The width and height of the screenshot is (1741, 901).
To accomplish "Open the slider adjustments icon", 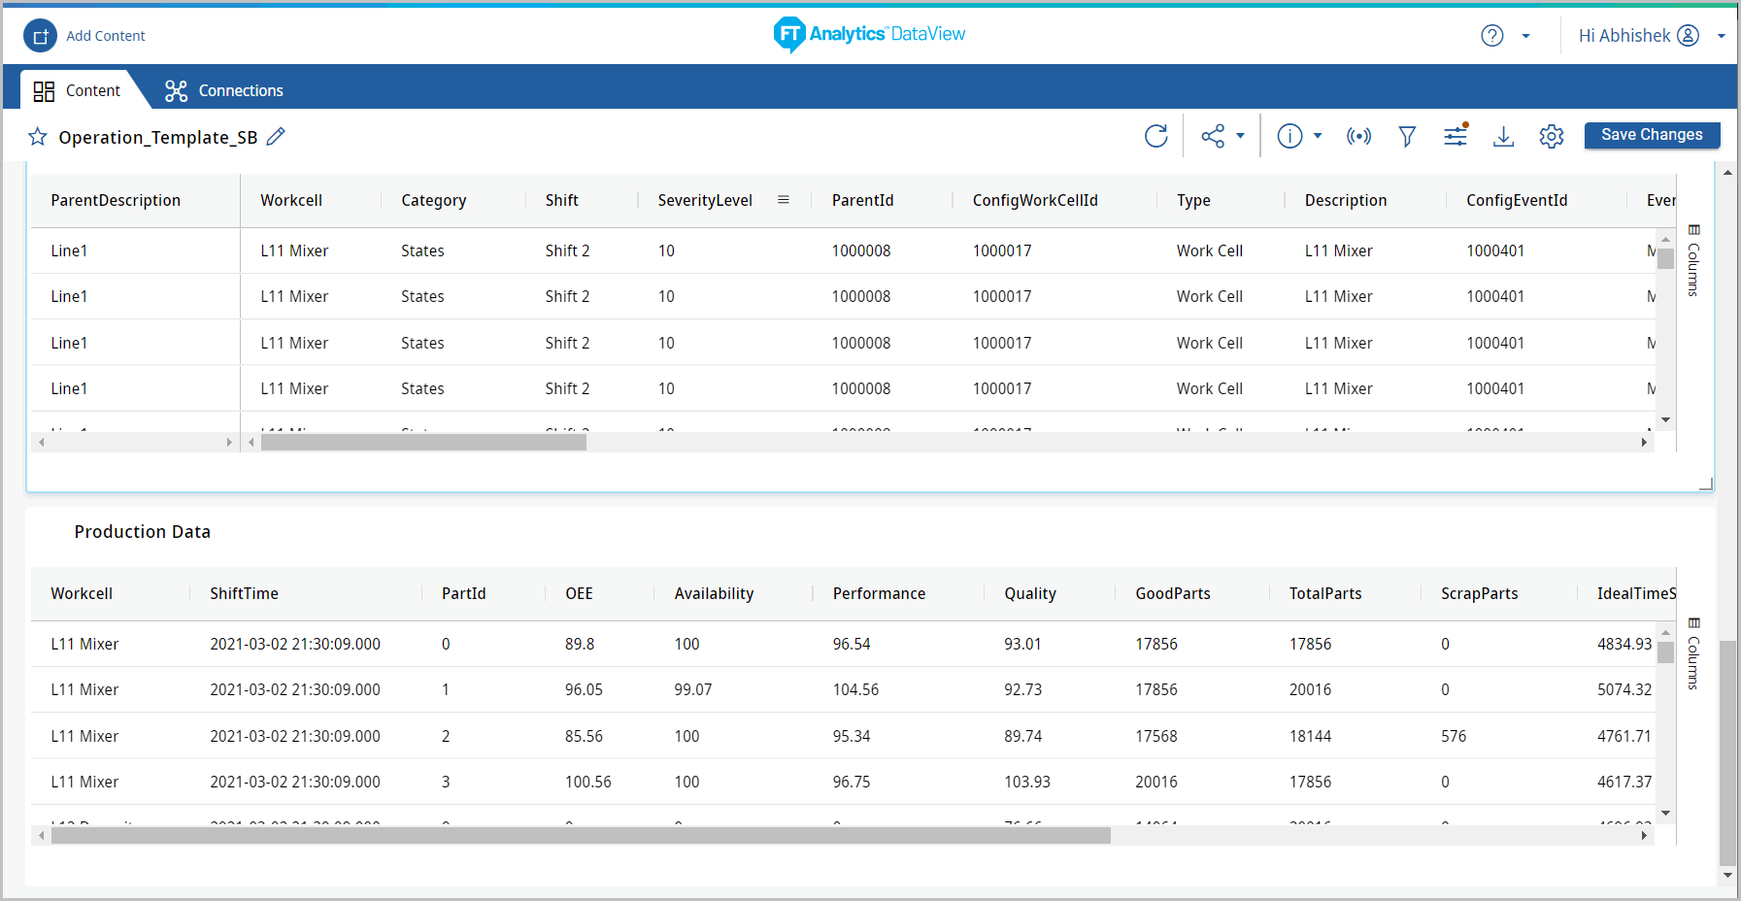I will pos(1456,136).
